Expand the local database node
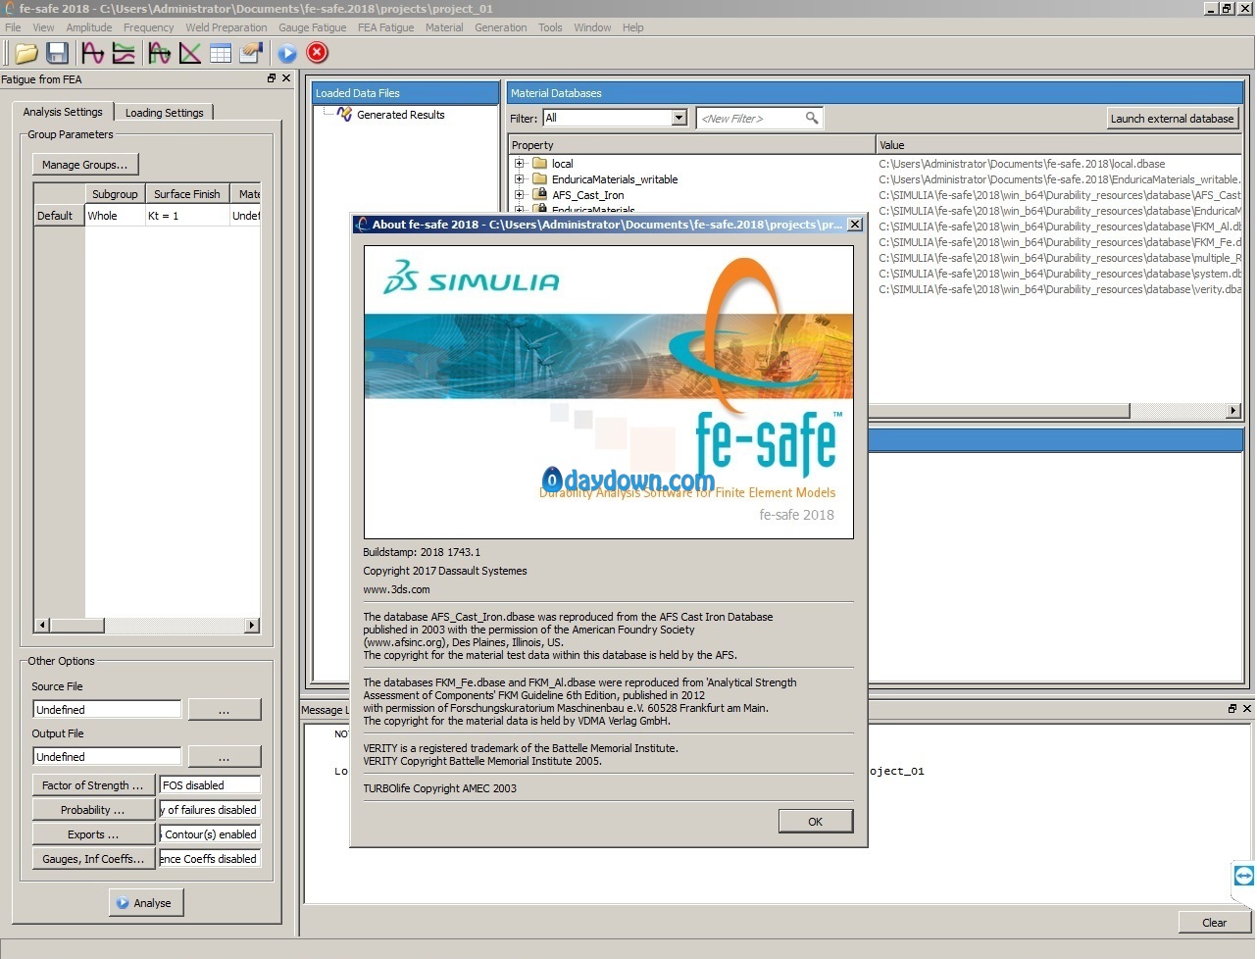The image size is (1257, 959). [520, 164]
